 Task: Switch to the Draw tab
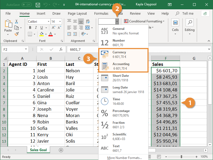tap(56, 14)
